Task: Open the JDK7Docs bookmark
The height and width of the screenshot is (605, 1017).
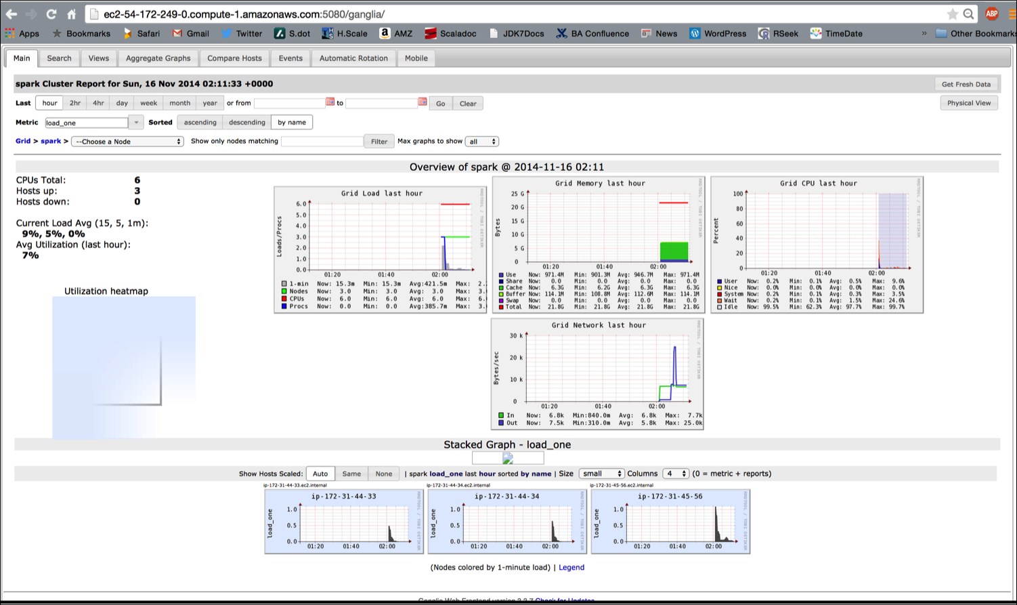Action: tap(516, 33)
